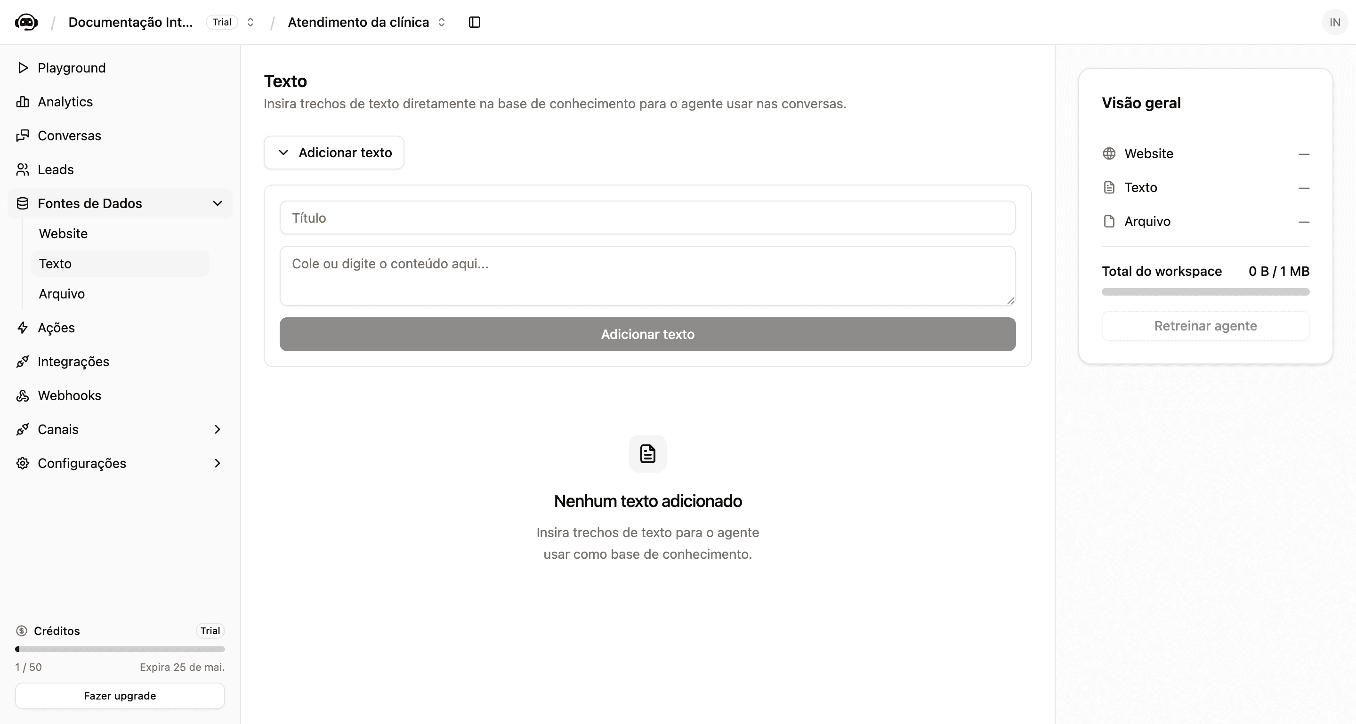Screen dimensions: 1356x724
Task: Click the Expira 25 de mai. text
Action: point(182,667)
